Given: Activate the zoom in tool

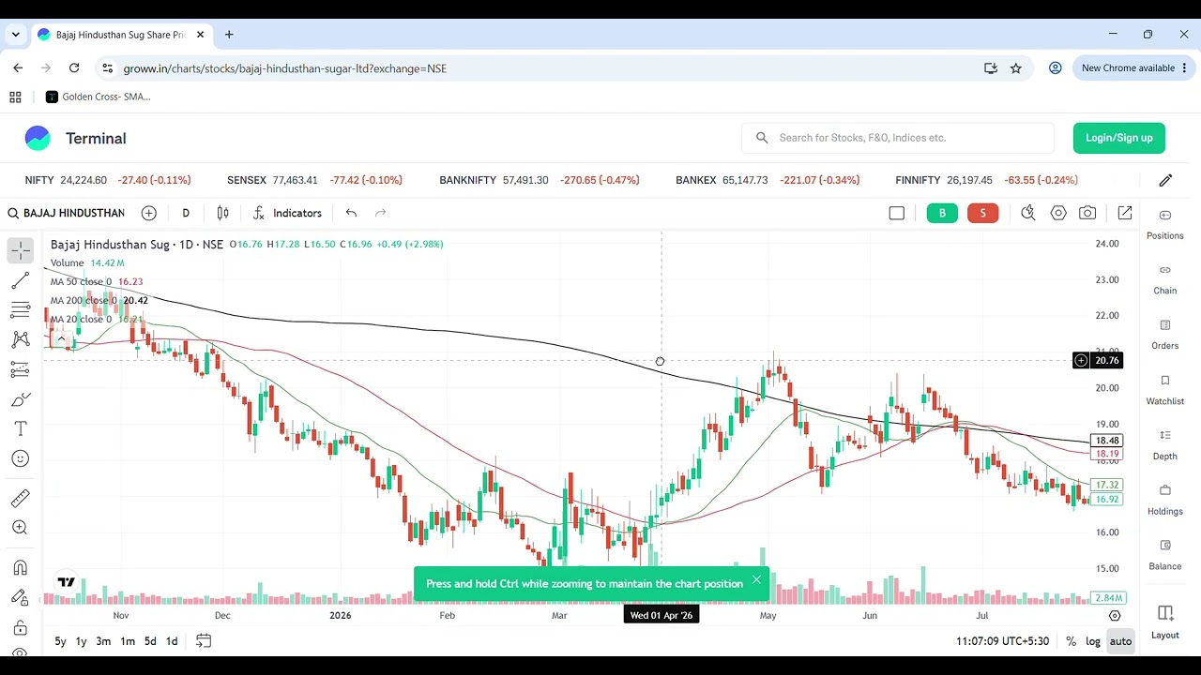Looking at the screenshot, I should pos(20,528).
